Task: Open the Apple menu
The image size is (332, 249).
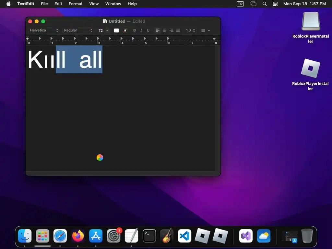Action: 8,4
